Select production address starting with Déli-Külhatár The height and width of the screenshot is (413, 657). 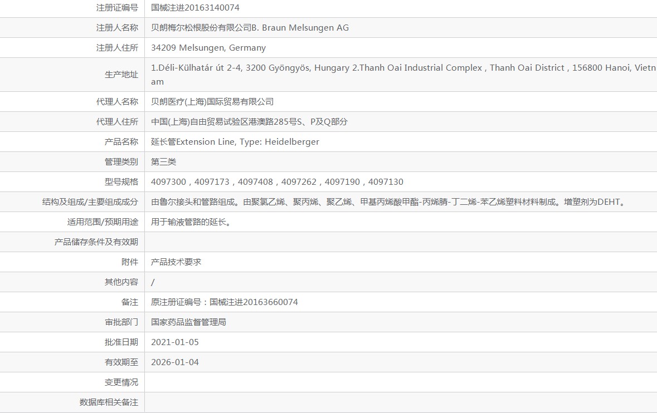403,75
